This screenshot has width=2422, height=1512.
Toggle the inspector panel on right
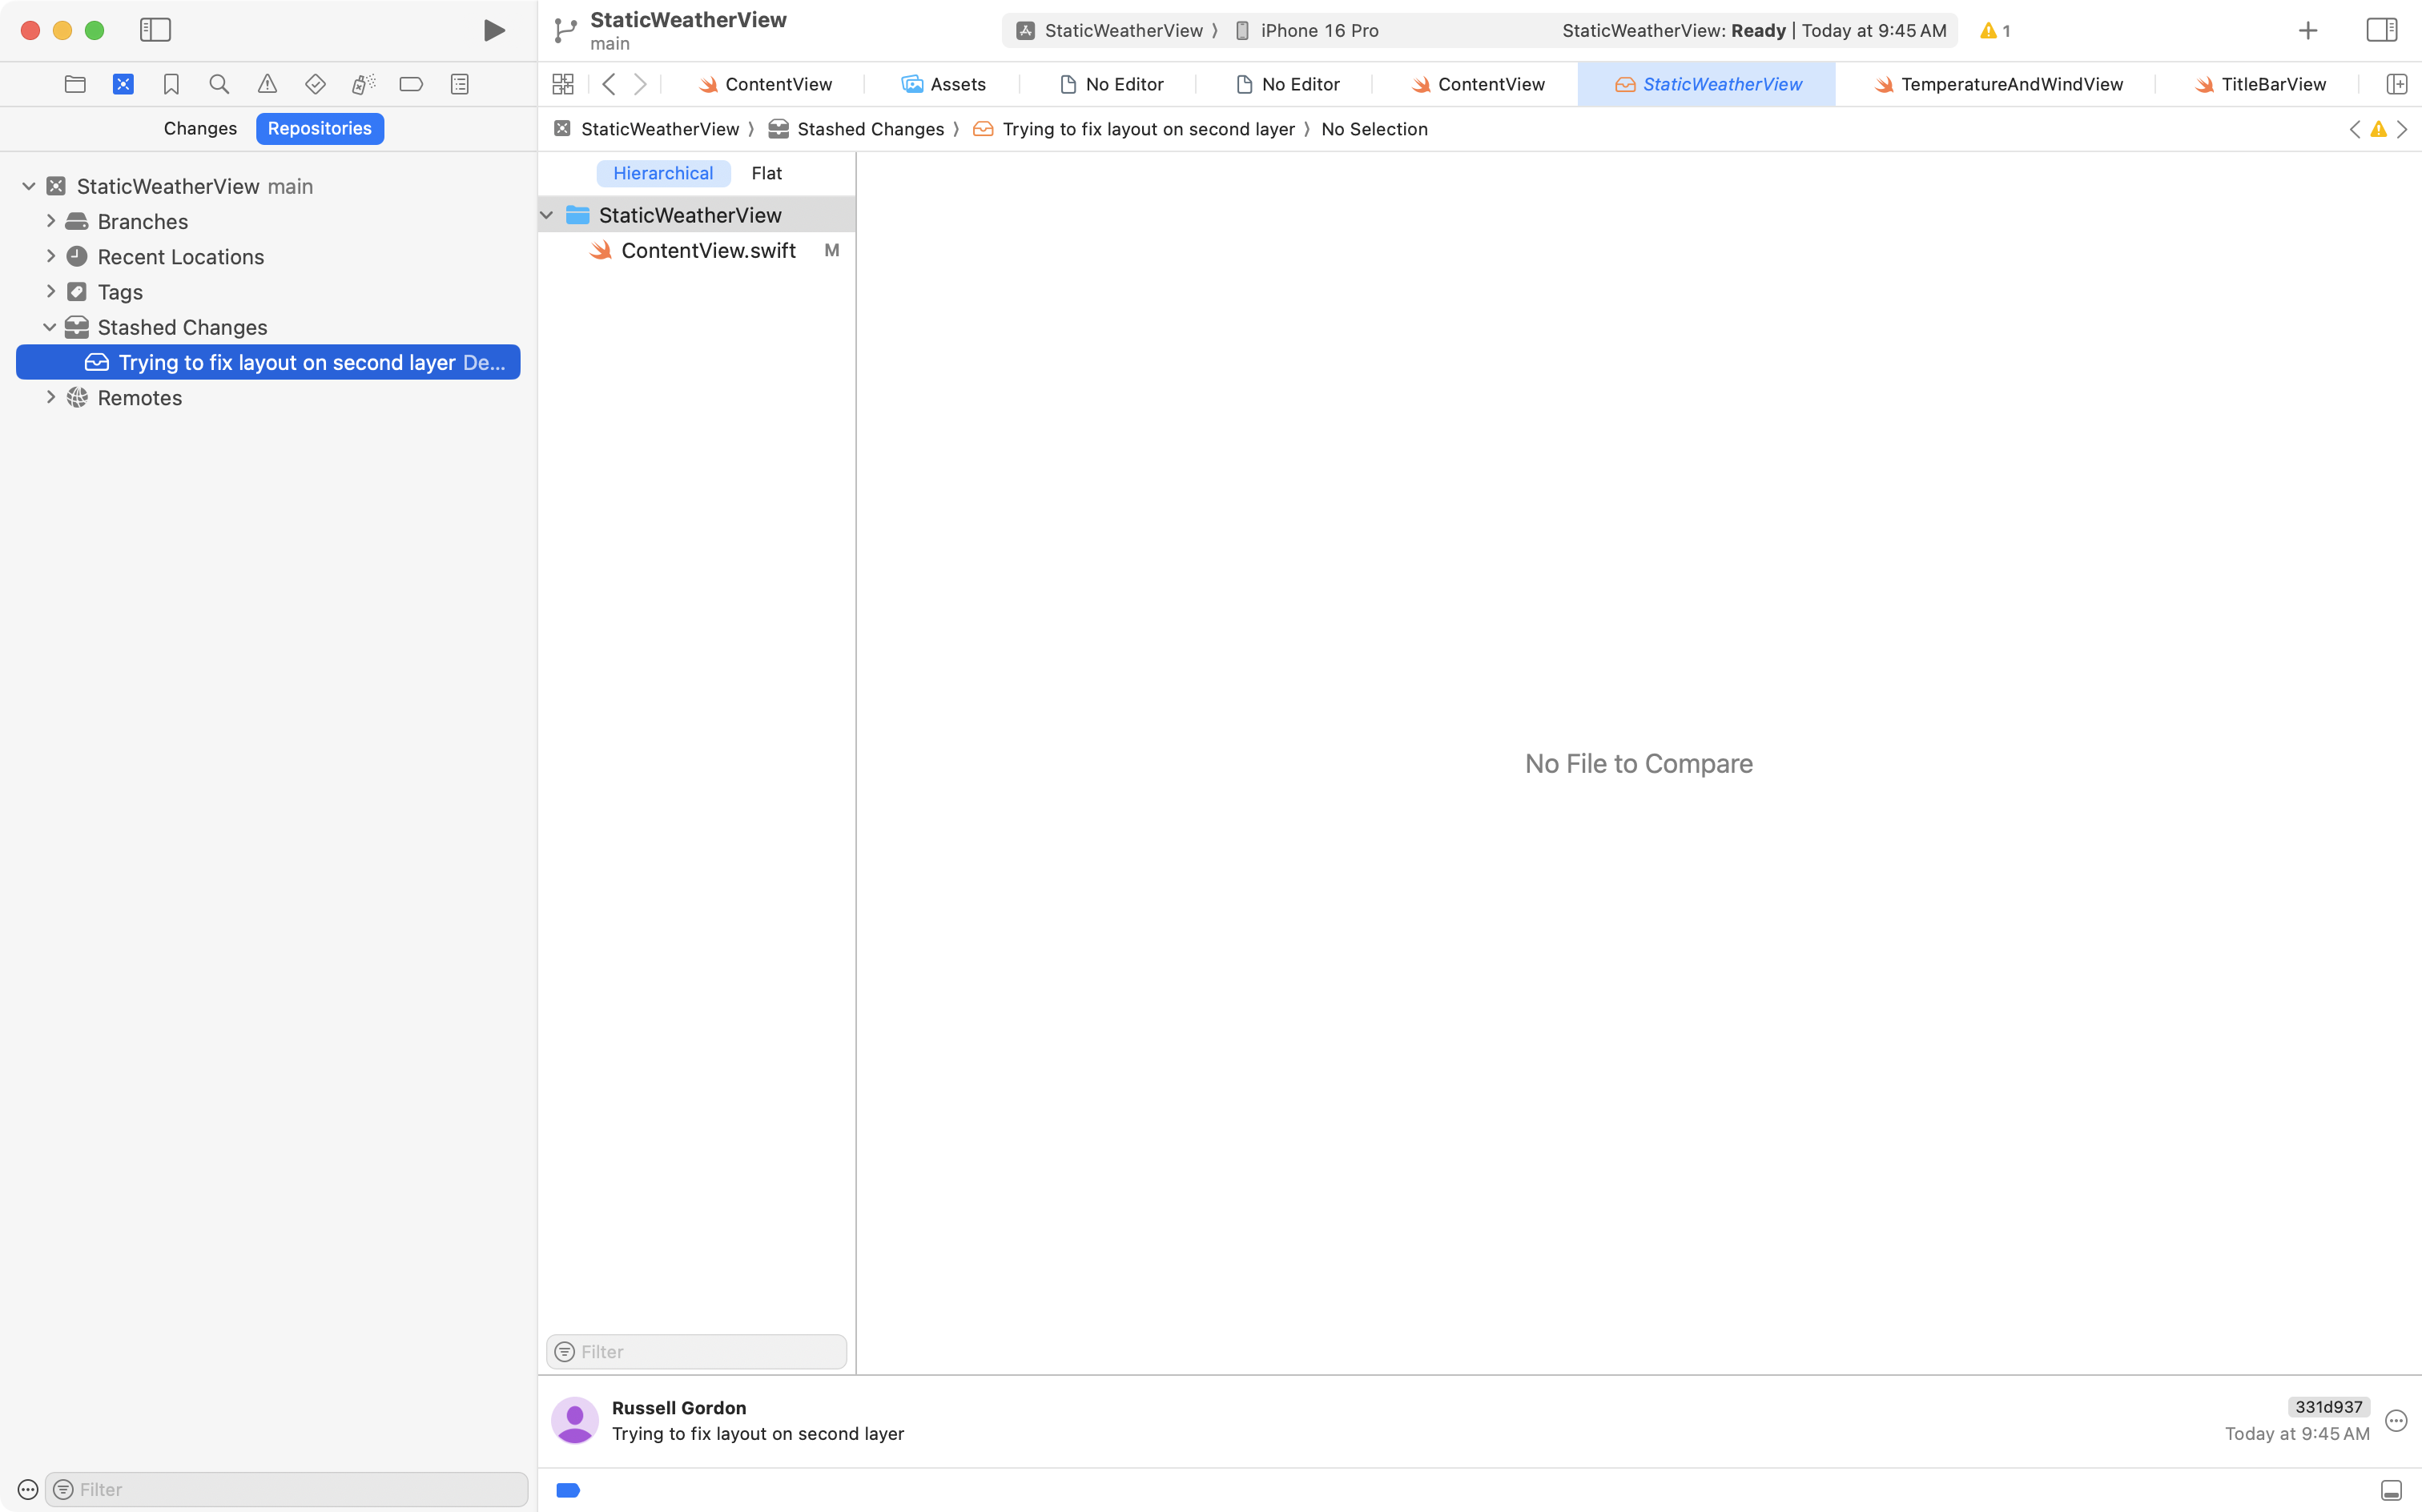(2381, 30)
